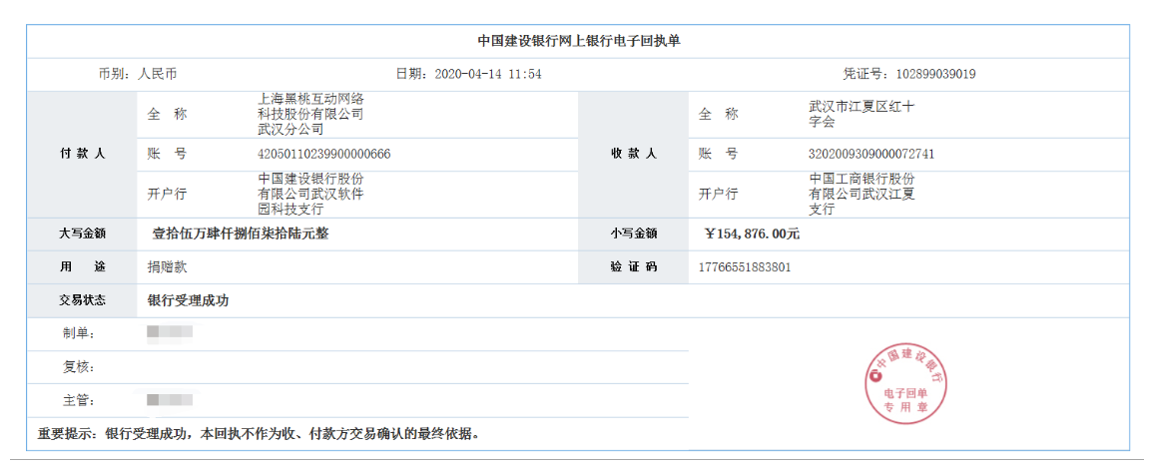Click the red China Construction Bank electronic receipt stamp

pyautogui.click(x=906, y=385)
